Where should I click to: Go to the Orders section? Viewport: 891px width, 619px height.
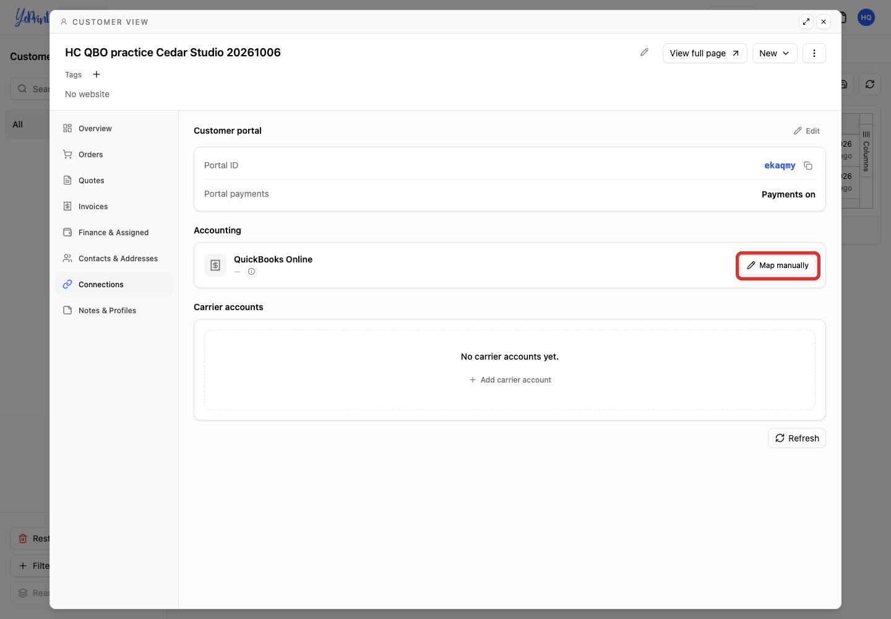point(114,155)
